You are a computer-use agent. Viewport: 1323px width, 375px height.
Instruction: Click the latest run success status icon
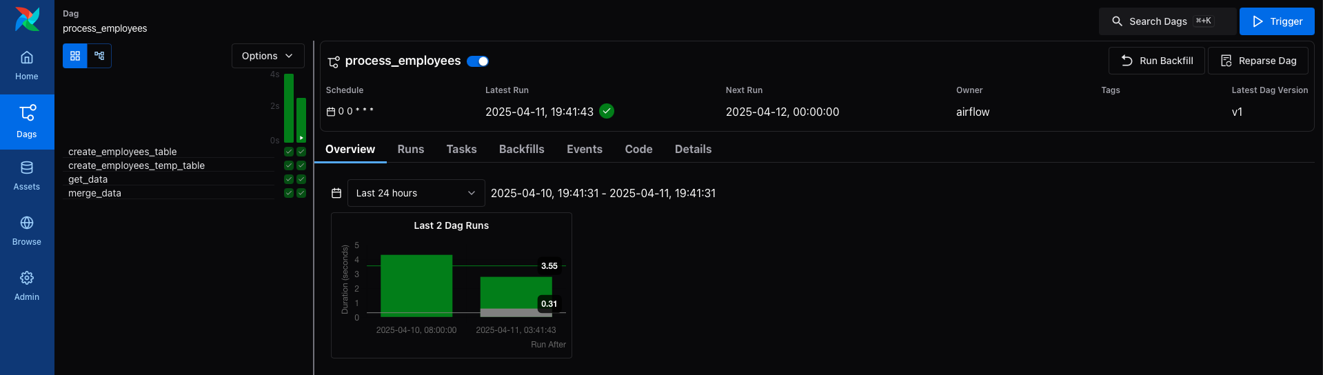(607, 111)
